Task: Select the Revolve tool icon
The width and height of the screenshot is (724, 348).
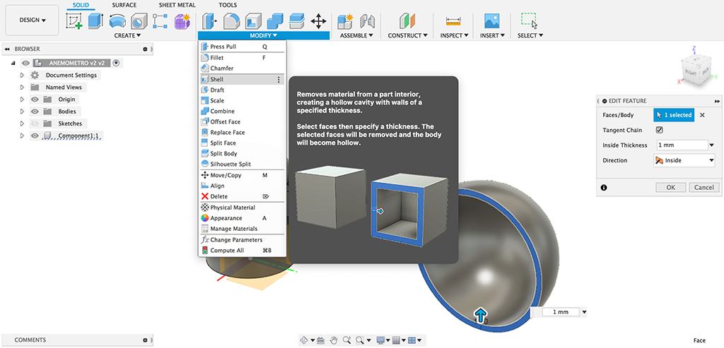Action: pos(117,21)
